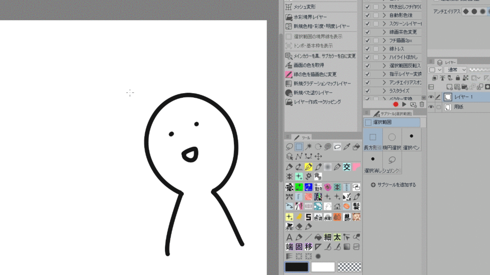The height and width of the screenshot is (275, 490).
Task: Select the blue brush tool icon
Action: coord(308,187)
